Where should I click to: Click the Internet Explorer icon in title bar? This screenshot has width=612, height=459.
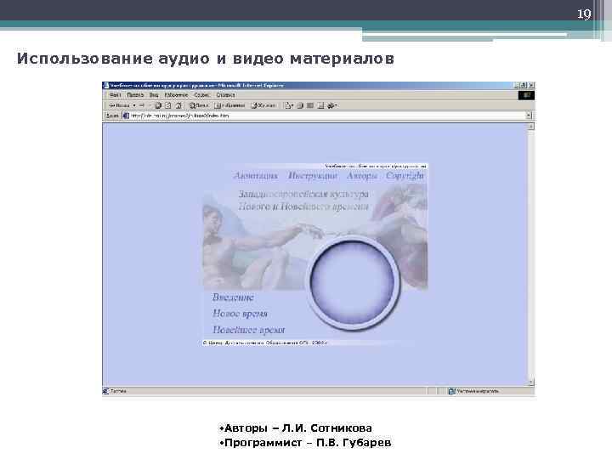pos(106,86)
